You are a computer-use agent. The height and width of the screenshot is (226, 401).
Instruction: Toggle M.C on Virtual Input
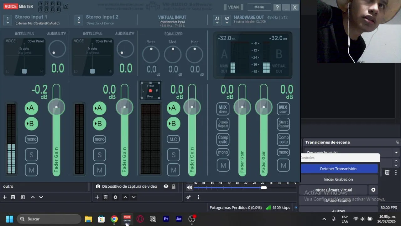click(x=173, y=139)
